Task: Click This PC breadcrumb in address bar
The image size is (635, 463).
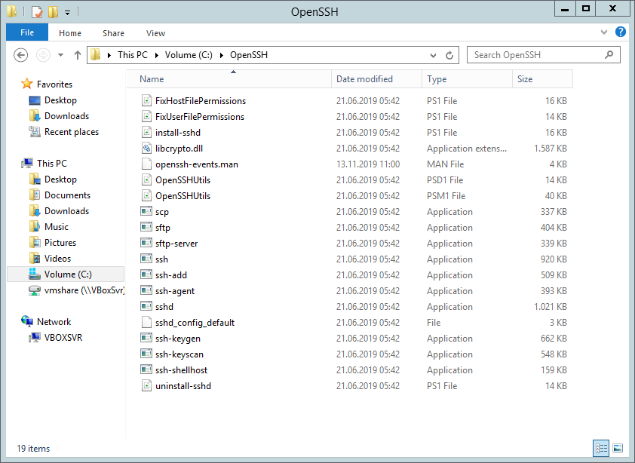Action: click(133, 55)
